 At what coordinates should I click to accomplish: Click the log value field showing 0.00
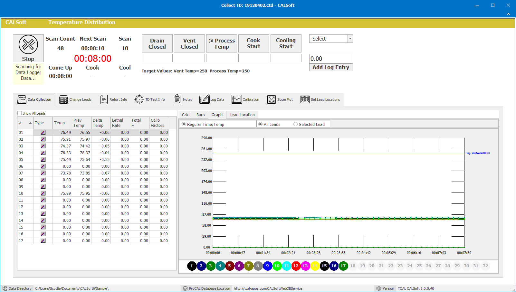(331, 59)
